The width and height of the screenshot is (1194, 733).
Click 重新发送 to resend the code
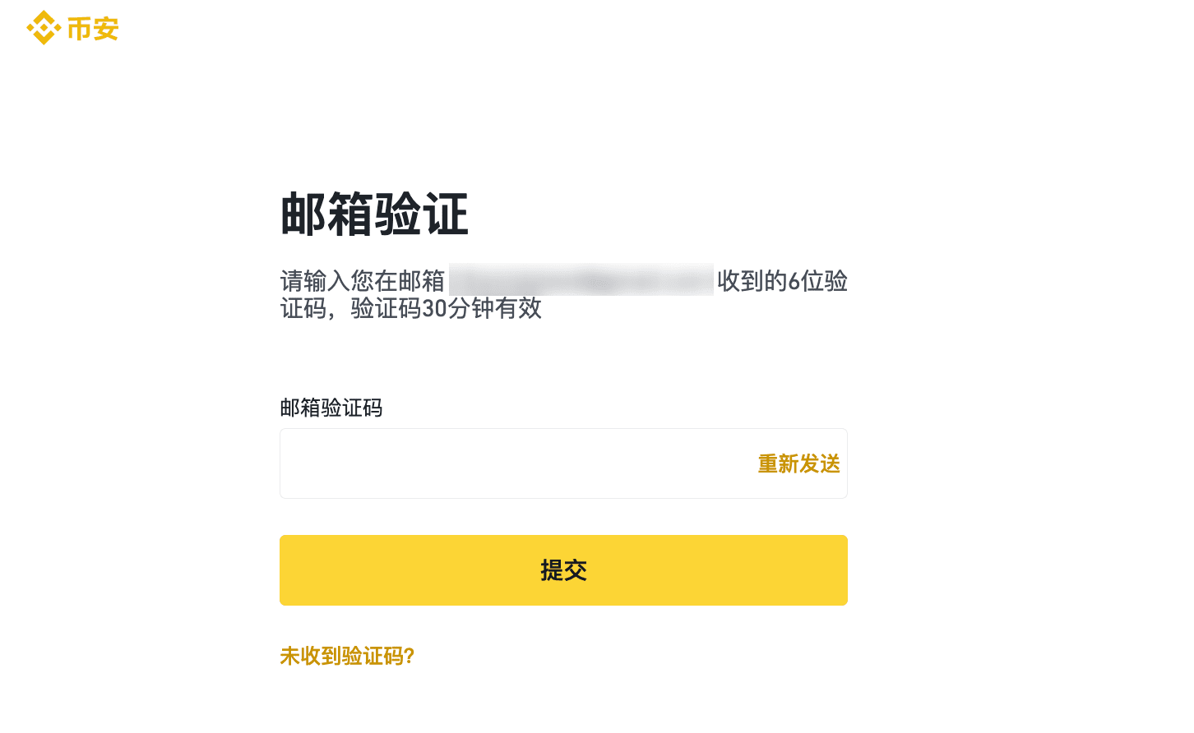click(x=798, y=464)
